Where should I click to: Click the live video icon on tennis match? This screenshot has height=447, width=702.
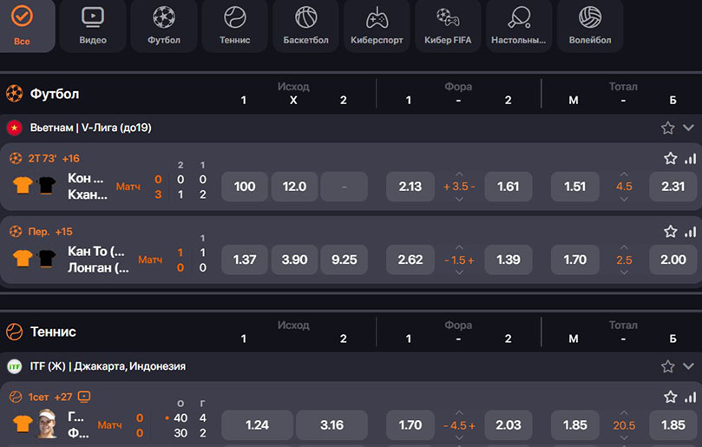[84, 397]
